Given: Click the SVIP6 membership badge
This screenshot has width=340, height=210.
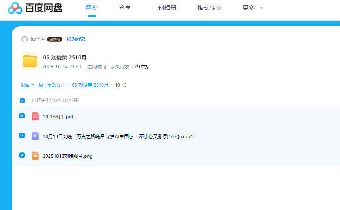Looking at the screenshot, I should point(55,39).
